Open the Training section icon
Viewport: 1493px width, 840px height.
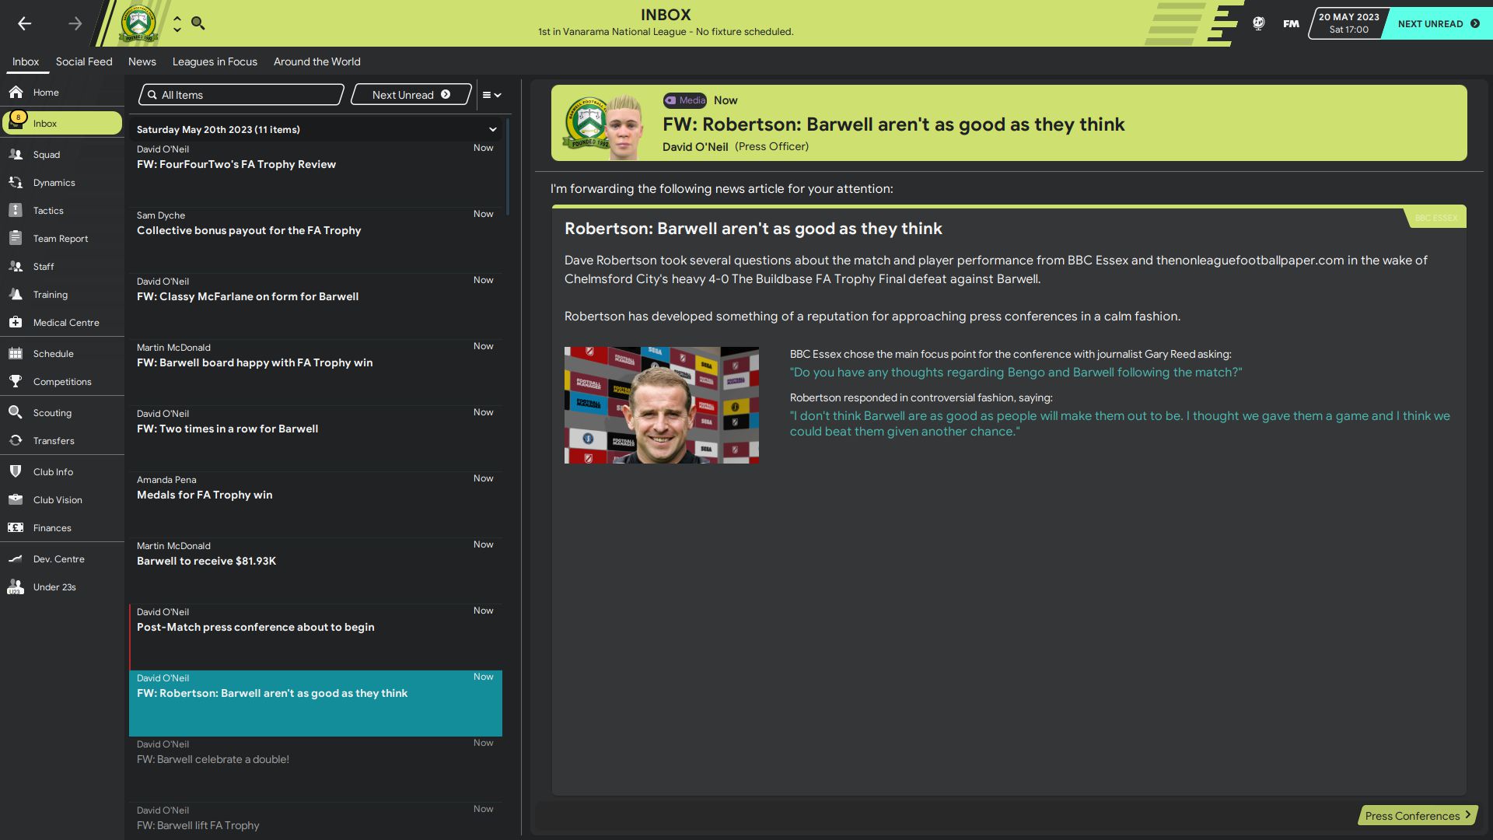click(16, 295)
